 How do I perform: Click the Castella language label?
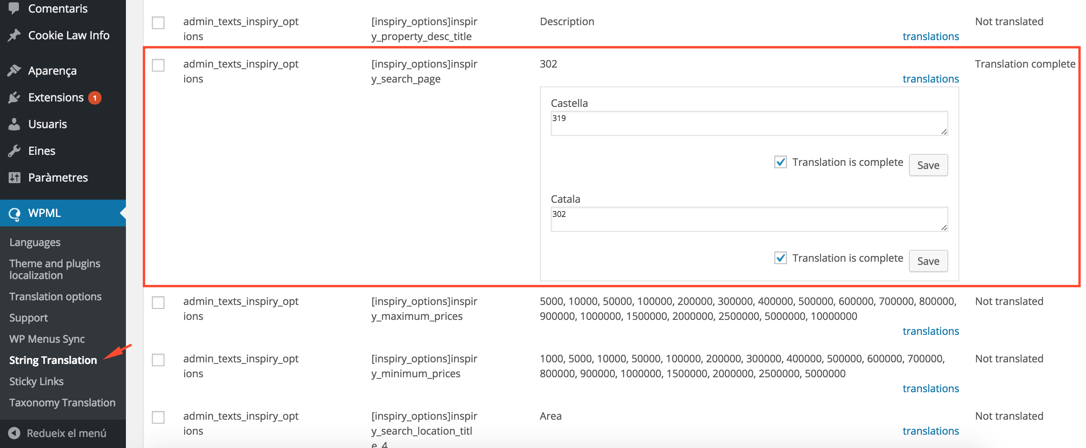(x=569, y=103)
